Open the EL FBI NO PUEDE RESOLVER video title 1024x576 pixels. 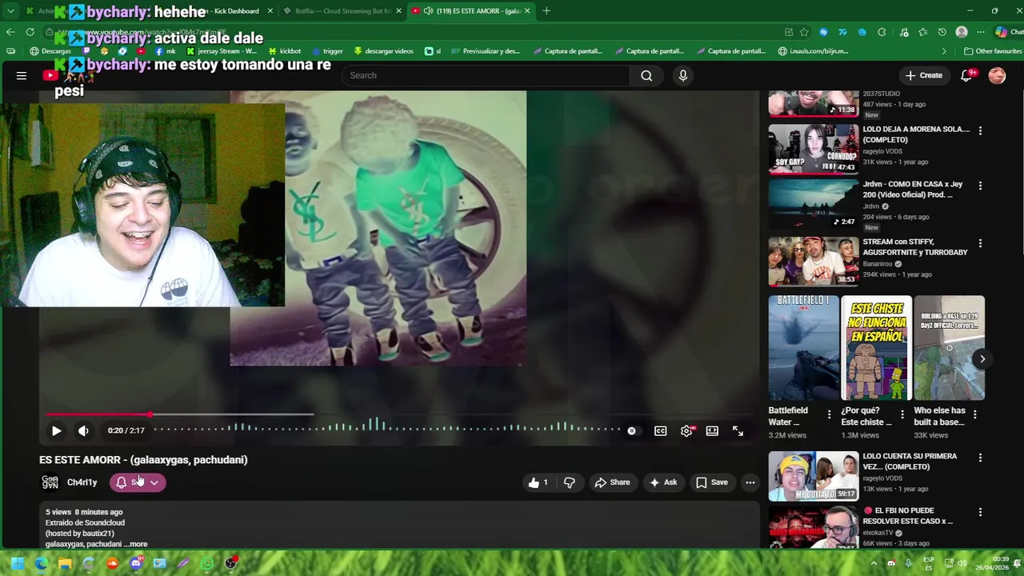(x=908, y=515)
